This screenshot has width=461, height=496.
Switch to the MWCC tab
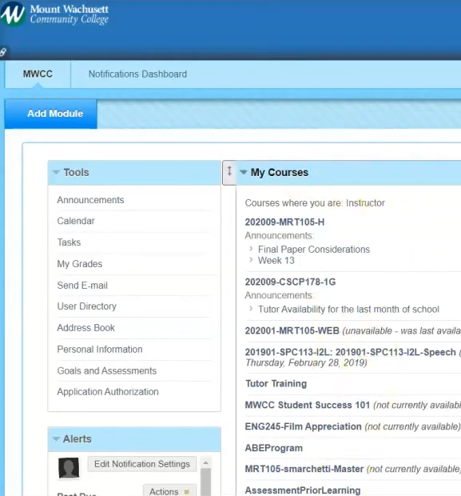tap(38, 74)
